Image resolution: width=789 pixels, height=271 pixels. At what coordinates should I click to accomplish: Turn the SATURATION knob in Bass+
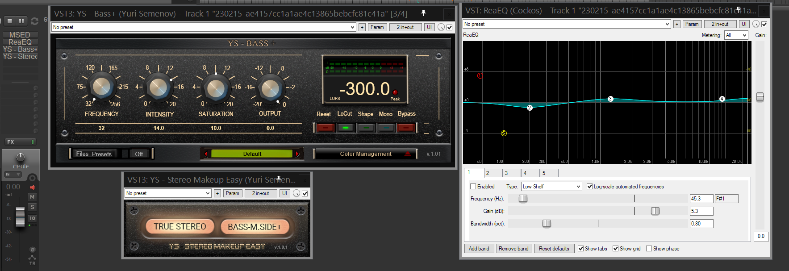(x=216, y=88)
